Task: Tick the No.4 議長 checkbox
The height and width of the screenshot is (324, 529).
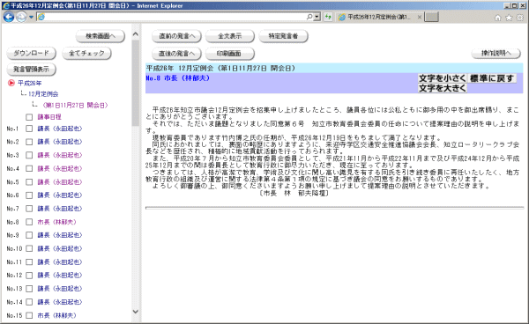Action: click(x=29, y=169)
